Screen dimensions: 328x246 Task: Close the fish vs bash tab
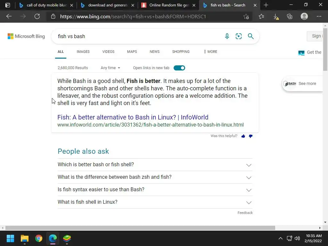coord(255,5)
